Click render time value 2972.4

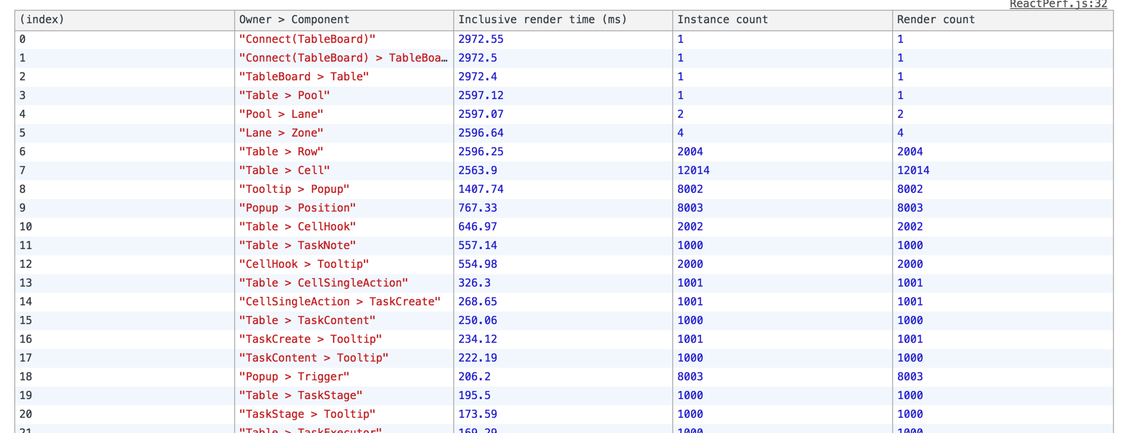pos(478,77)
